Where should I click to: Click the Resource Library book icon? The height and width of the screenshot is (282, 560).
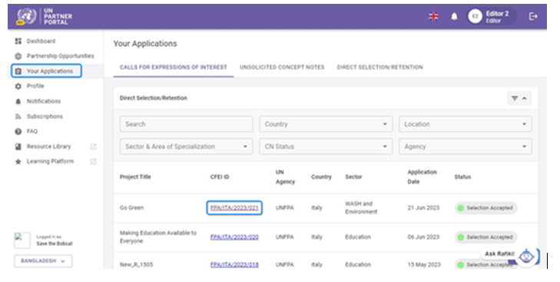[x=18, y=147]
